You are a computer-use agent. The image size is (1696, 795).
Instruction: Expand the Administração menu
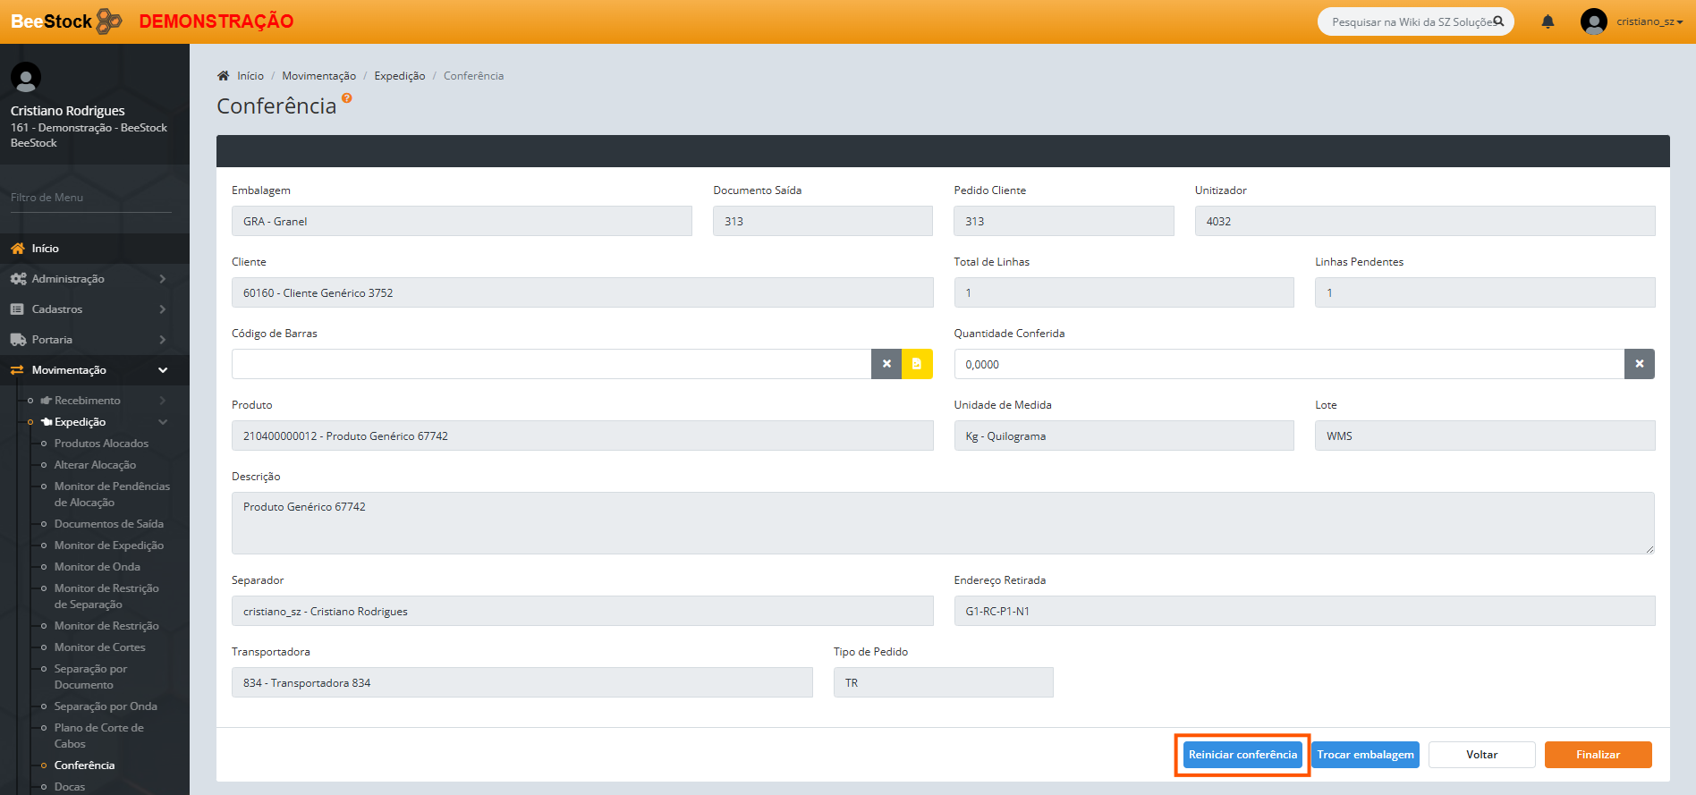click(89, 279)
